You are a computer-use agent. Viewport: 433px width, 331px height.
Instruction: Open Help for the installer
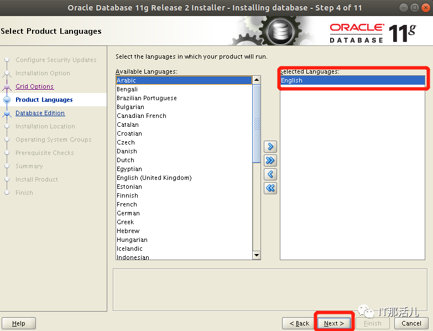coord(19,323)
